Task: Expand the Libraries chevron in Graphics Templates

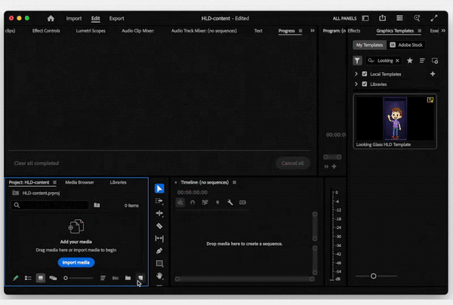Action: click(356, 84)
